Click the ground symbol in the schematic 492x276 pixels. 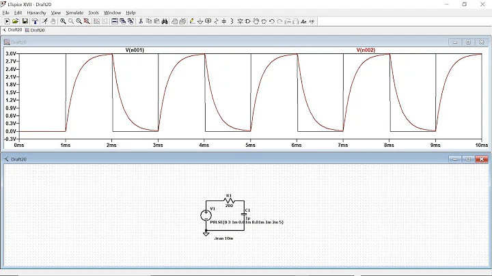(206, 234)
